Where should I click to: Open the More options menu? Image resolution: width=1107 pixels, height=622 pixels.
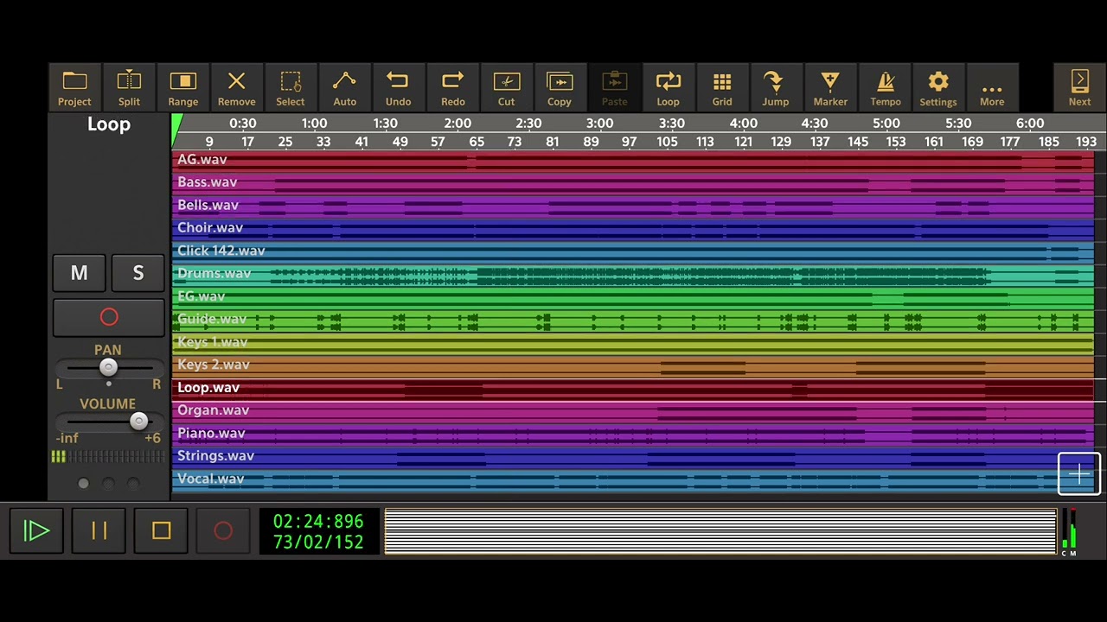[x=992, y=88]
